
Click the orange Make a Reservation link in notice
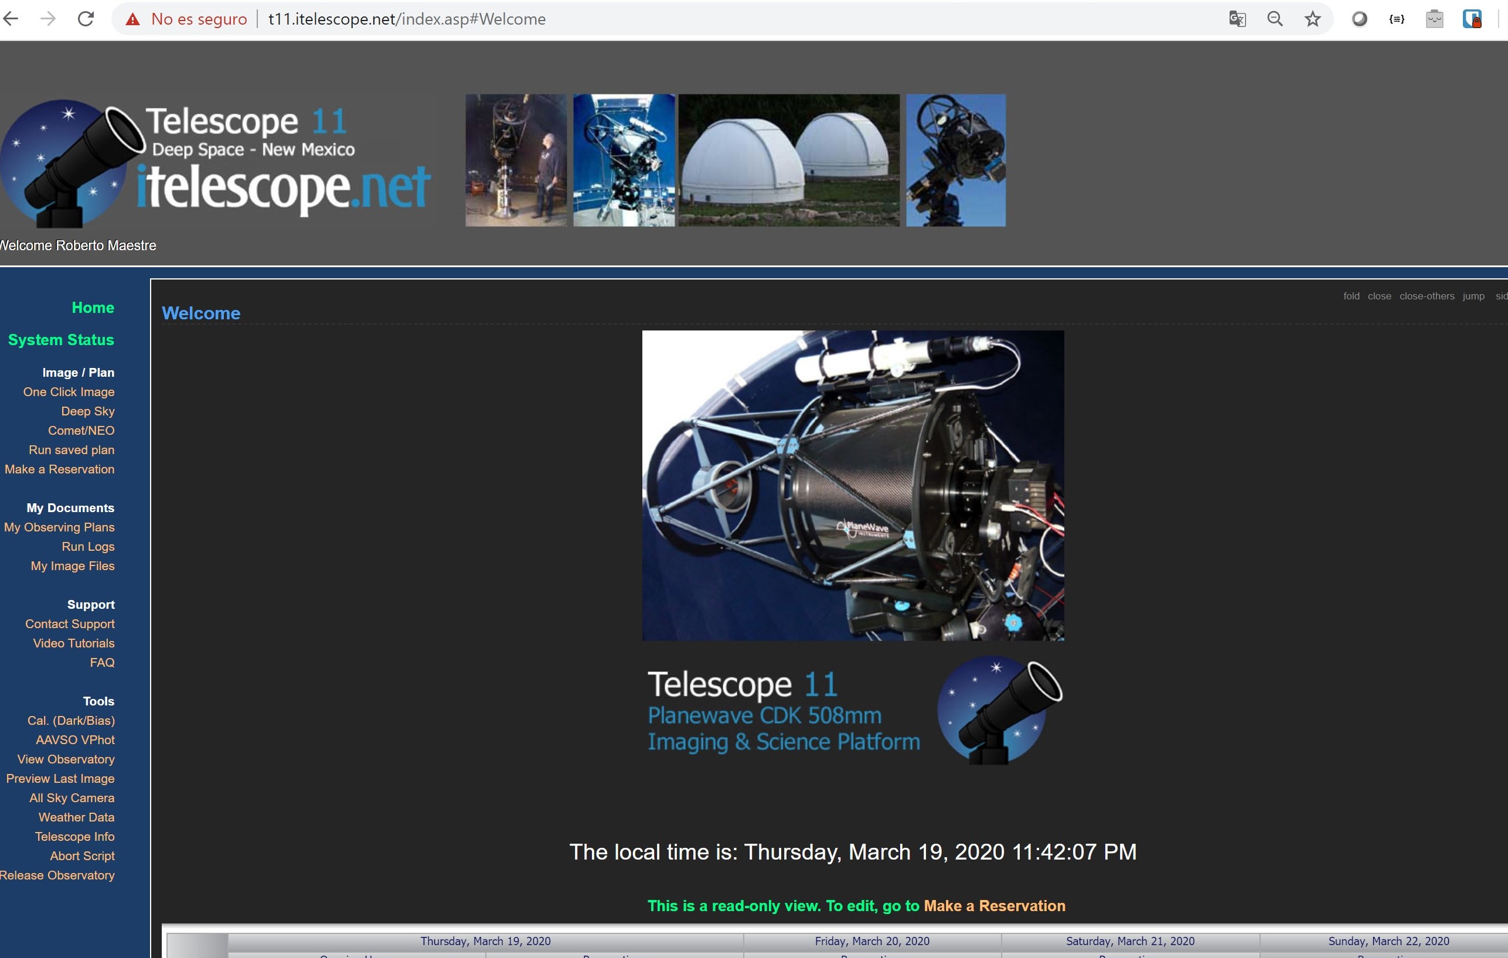(995, 906)
